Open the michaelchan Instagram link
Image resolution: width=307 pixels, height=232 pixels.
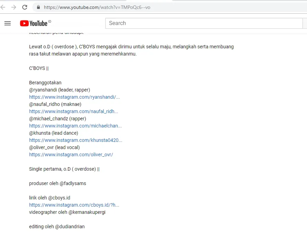75,126
